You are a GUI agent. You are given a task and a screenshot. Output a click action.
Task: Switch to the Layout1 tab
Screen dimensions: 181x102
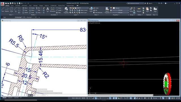10,98
